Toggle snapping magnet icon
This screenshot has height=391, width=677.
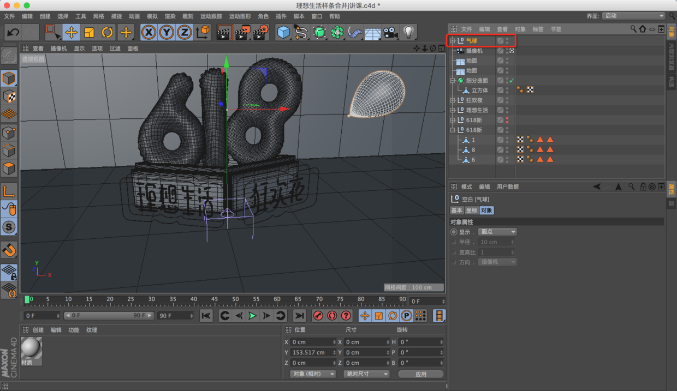tap(9, 250)
